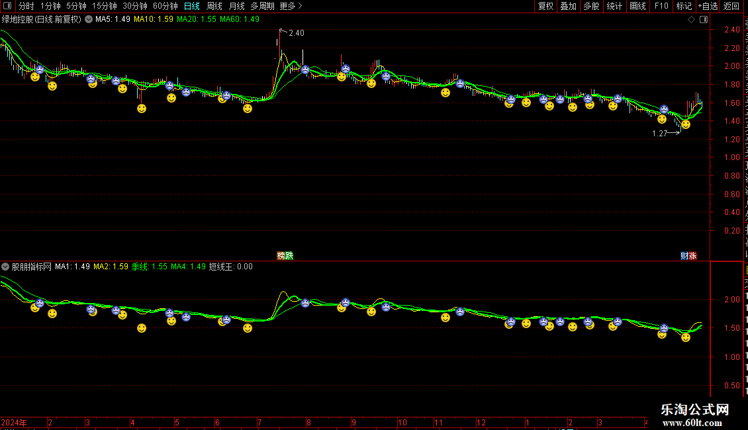748x430 pixels.
Task: Toggle the sidebar panel icon at top-left
Action: (7, 6)
